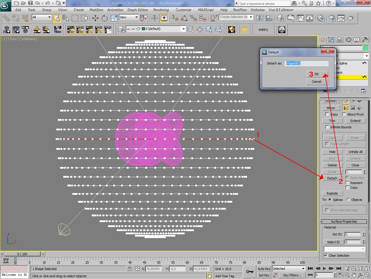
Task: Enable the About Pivot checkbox
Action: (x=344, y=114)
